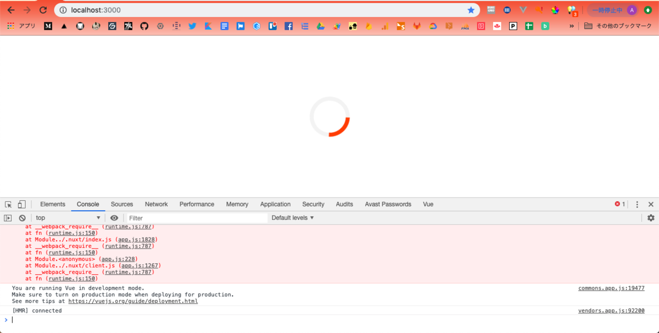Clear the console messages
Image resolution: width=659 pixels, height=333 pixels.
[22, 218]
